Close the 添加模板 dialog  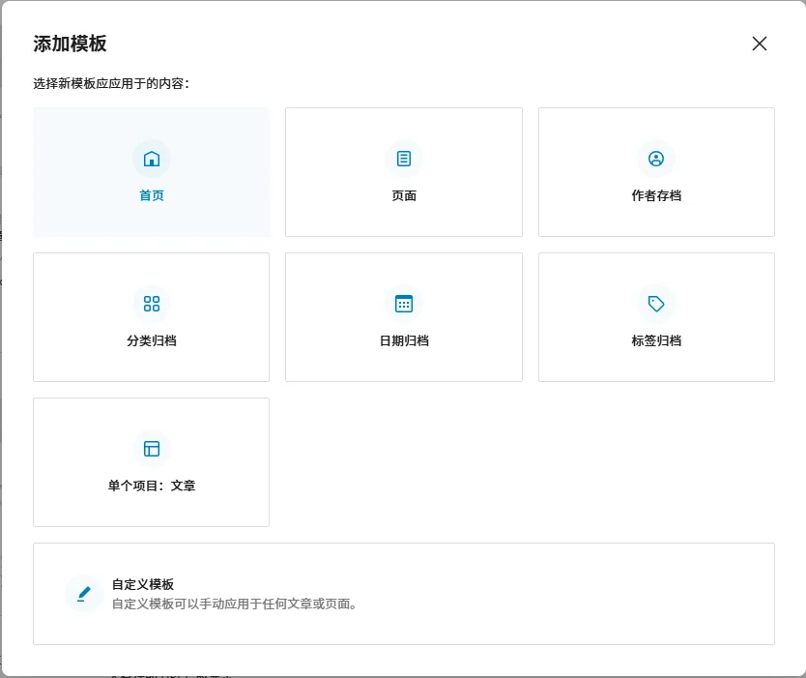point(760,44)
